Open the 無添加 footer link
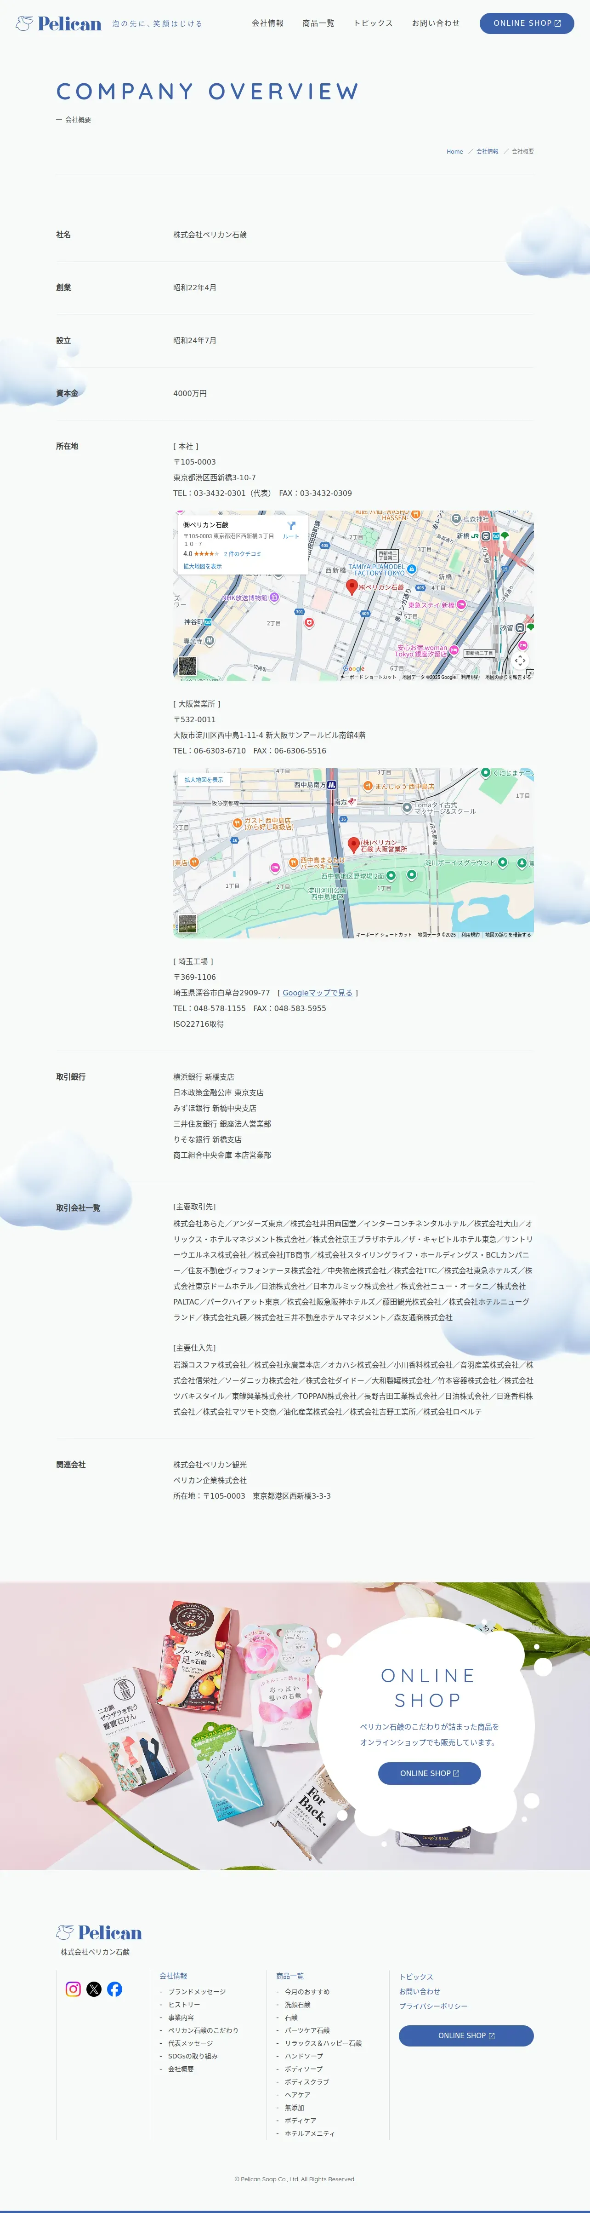The width and height of the screenshot is (590, 2213). point(294,2107)
